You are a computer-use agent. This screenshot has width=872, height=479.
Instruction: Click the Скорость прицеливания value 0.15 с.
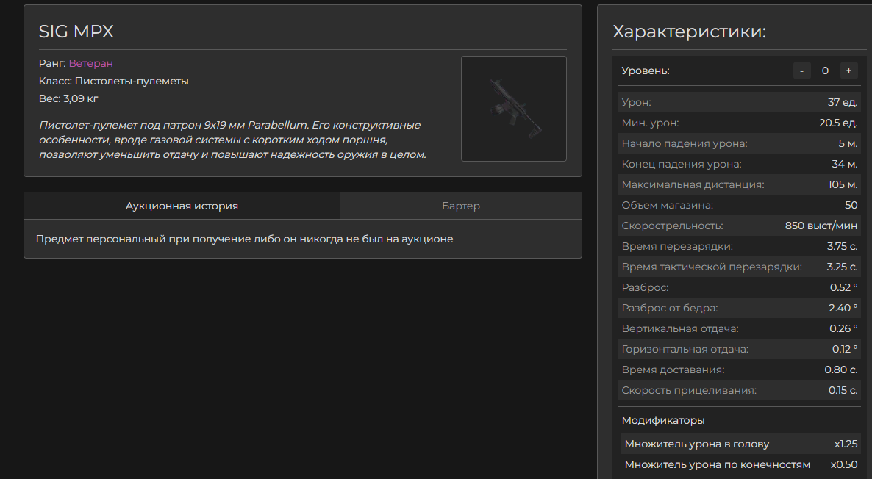(x=843, y=390)
